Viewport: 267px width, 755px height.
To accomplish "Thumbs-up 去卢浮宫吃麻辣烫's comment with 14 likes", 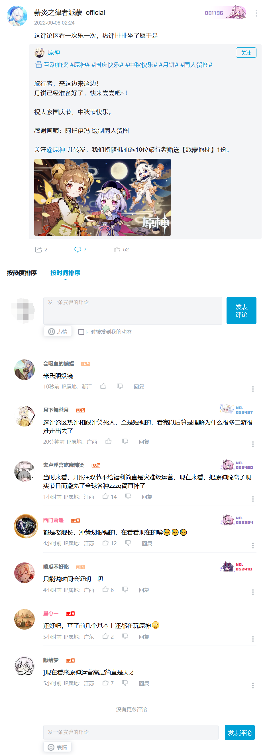I will click(105, 496).
